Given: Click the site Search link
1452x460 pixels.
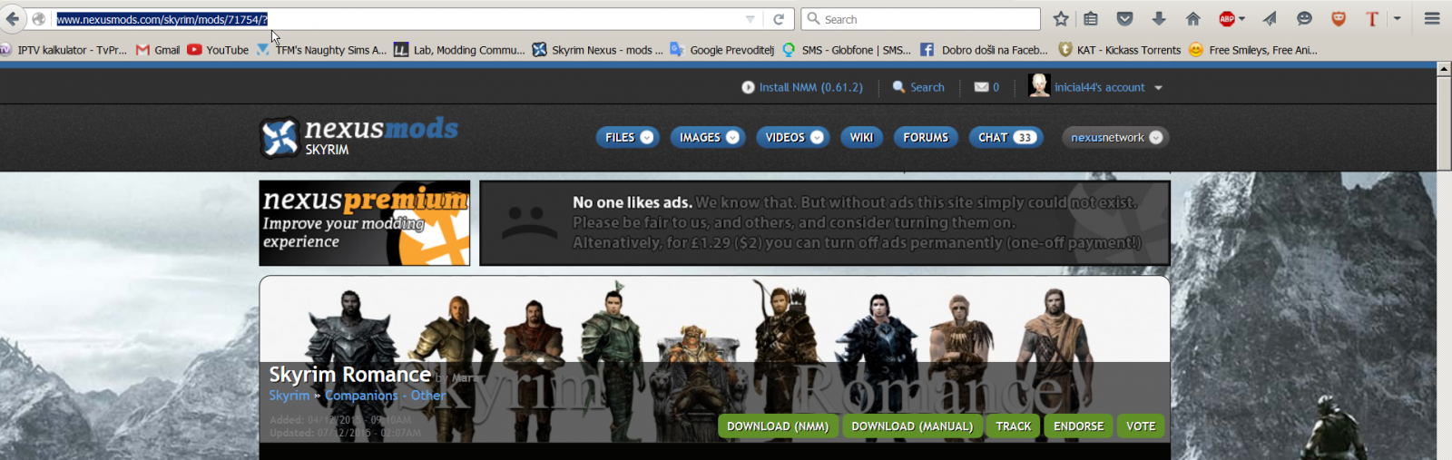Looking at the screenshot, I should [x=918, y=87].
